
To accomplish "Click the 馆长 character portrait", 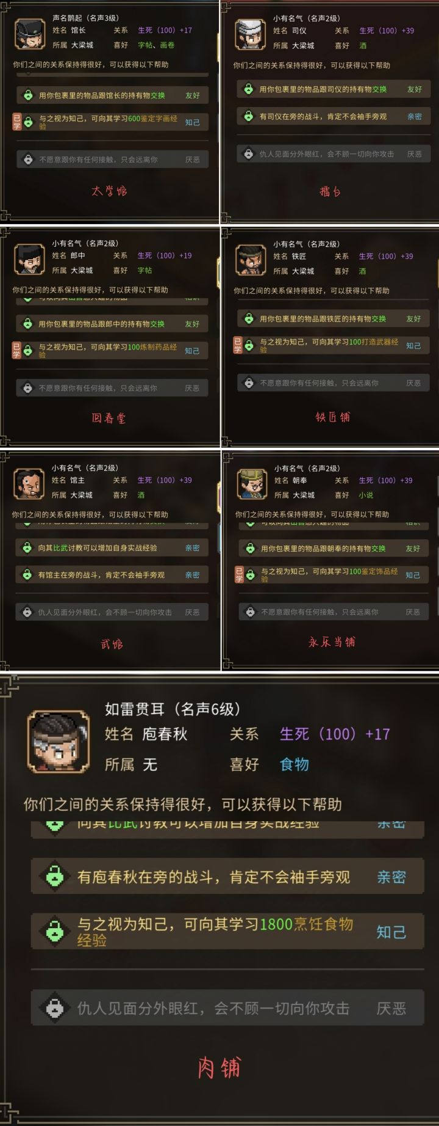I will click(29, 35).
